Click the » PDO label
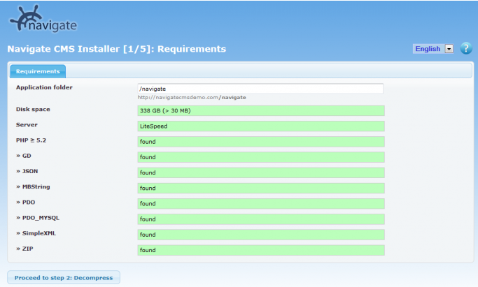 coord(26,203)
